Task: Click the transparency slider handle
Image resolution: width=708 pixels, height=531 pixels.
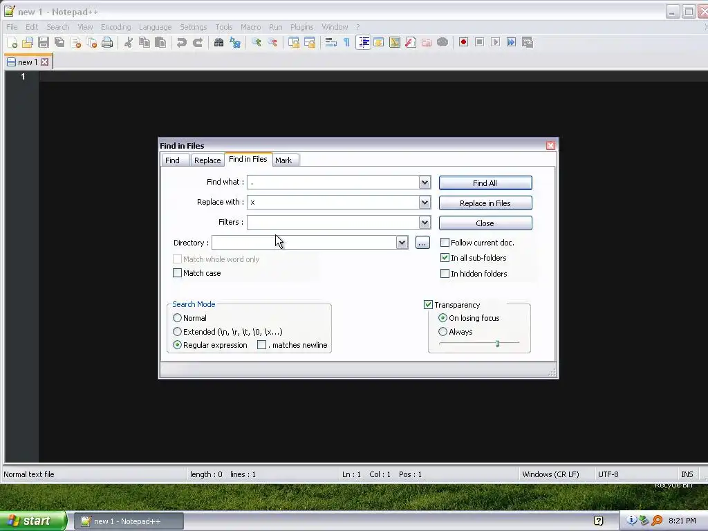Action: (497, 344)
